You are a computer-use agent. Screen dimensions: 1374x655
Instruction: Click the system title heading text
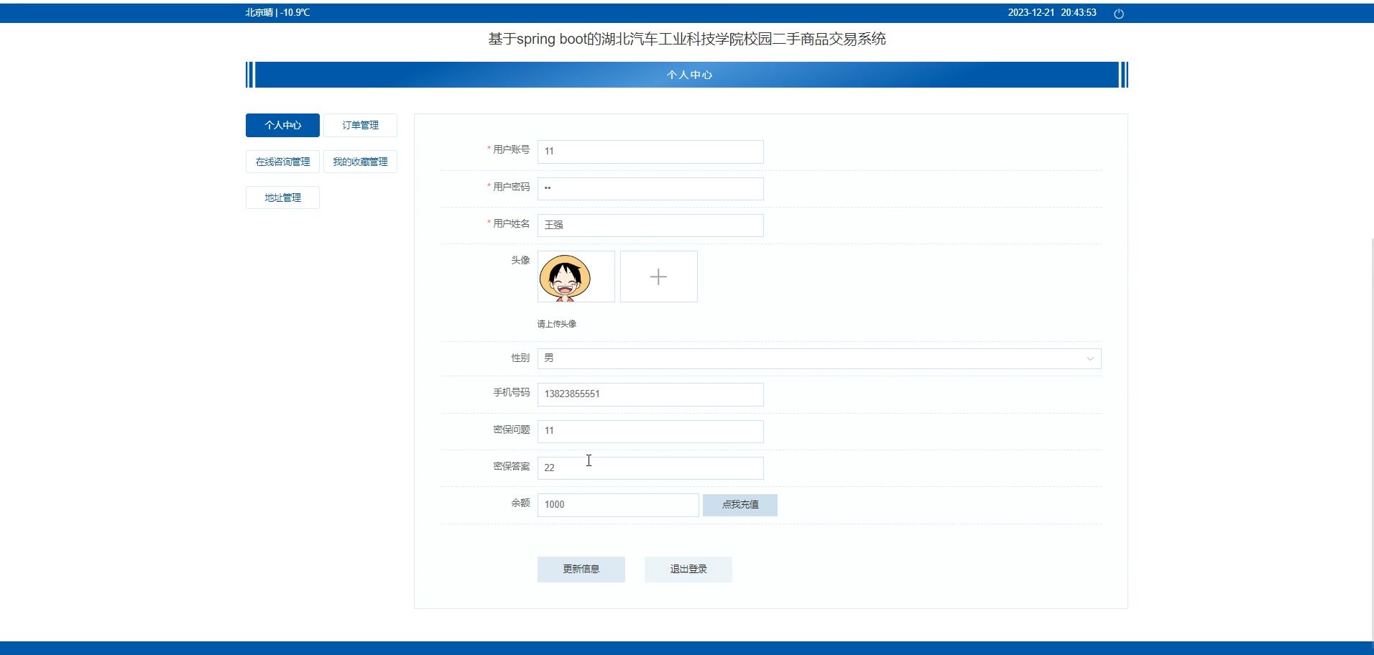687,40
